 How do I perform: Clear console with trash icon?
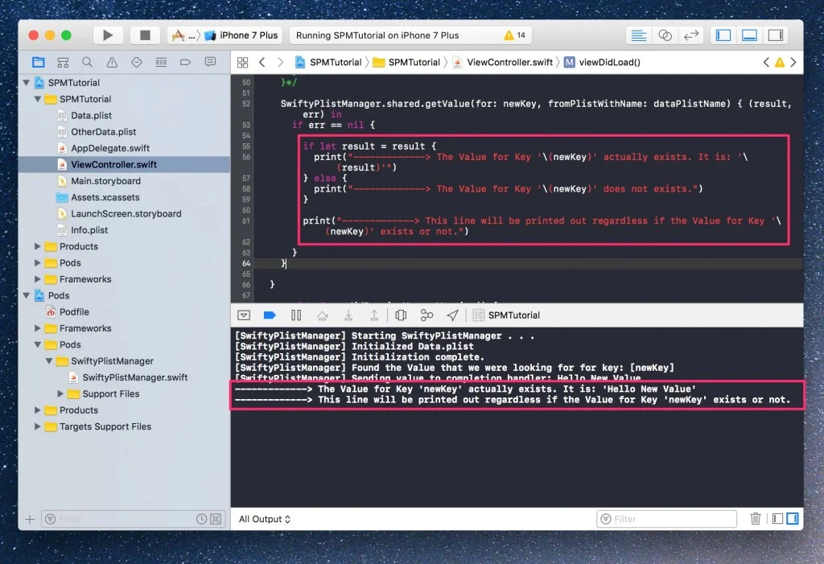coord(755,519)
